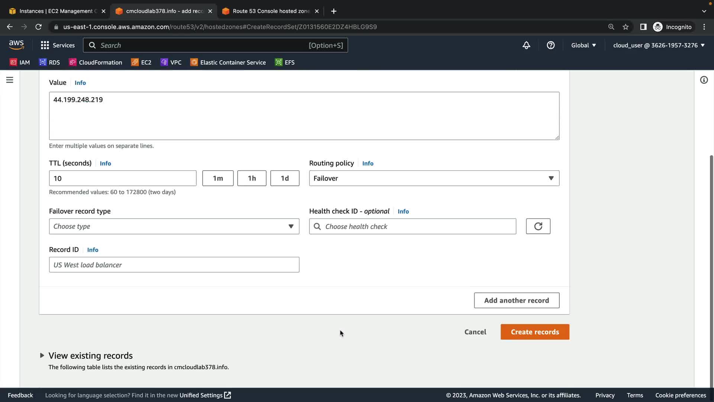This screenshot has height=402, width=714.
Task: Click the Info link next to Value
Action: coord(80,83)
